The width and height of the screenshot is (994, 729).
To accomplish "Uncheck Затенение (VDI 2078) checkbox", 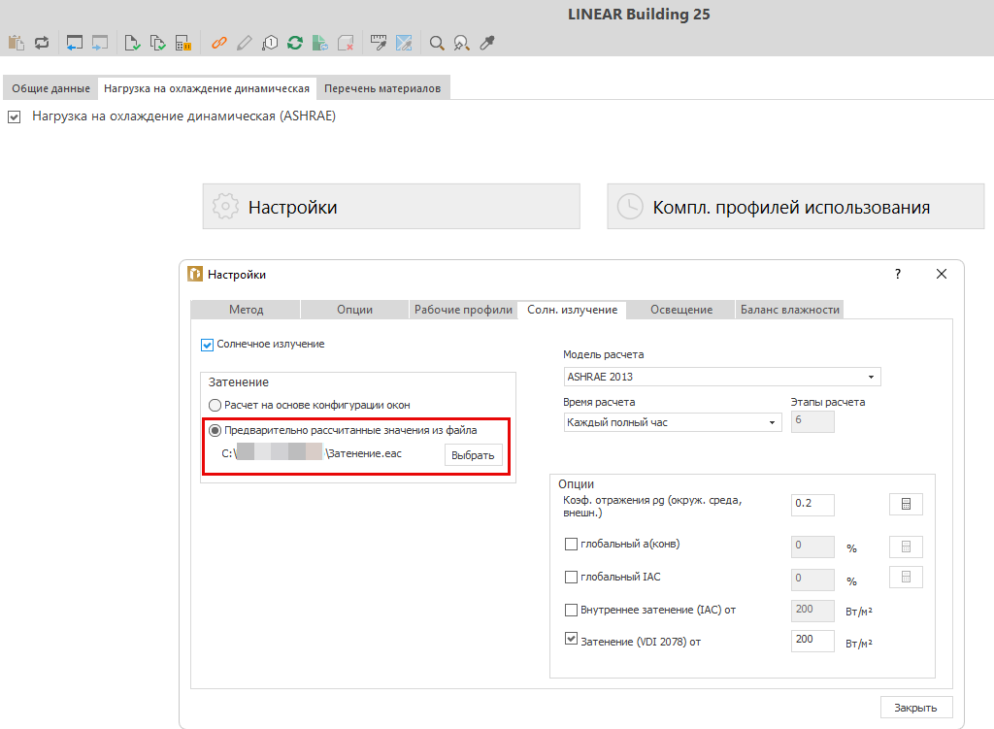I will [x=572, y=641].
